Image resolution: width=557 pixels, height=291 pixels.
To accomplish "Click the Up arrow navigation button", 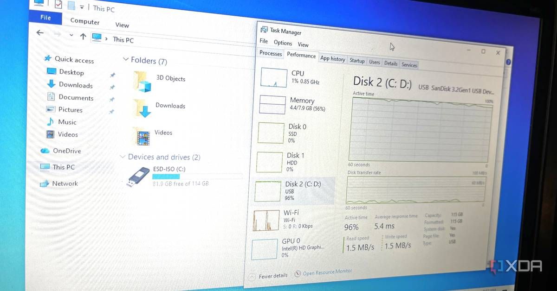I will pos(83,36).
